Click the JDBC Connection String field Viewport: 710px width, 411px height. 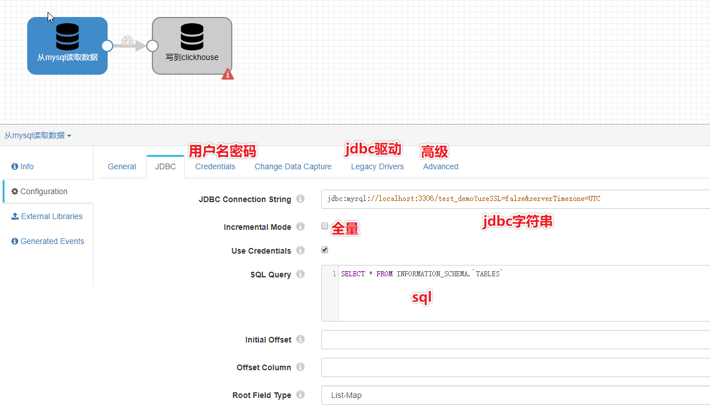pos(515,199)
